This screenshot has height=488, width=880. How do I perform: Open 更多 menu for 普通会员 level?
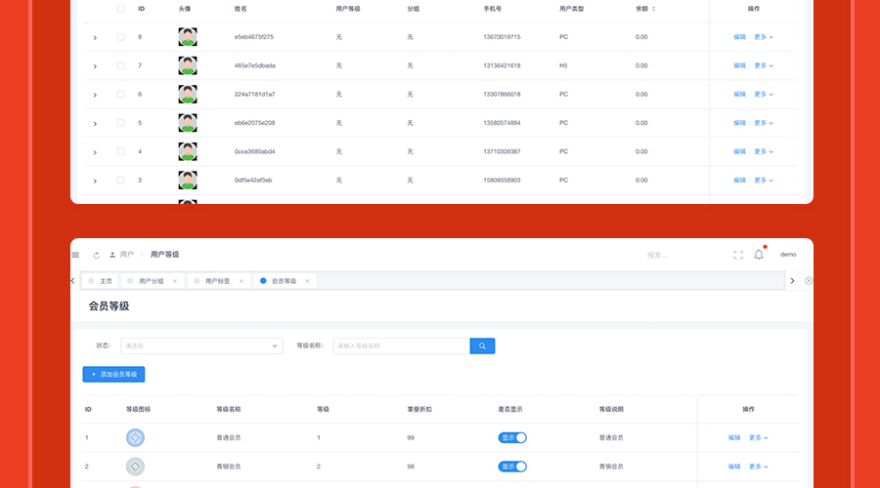(x=759, y=437)
